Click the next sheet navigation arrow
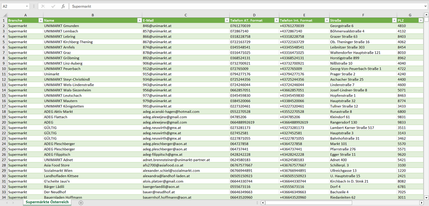The height and width of the screenshot is (206, 429). coord(13,203)
